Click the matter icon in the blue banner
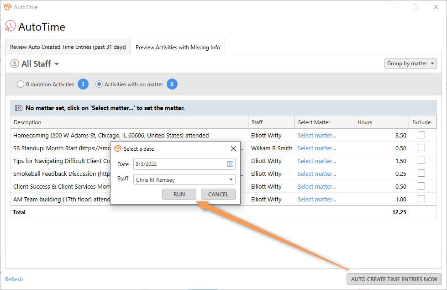447x290 pixels. [19, 108]
